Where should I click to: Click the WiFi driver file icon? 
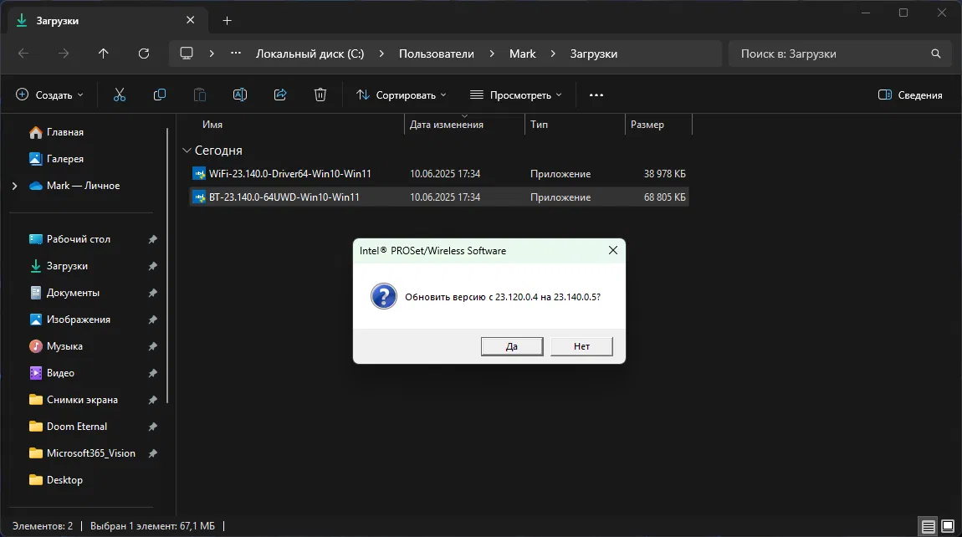(x=199, y=174)
